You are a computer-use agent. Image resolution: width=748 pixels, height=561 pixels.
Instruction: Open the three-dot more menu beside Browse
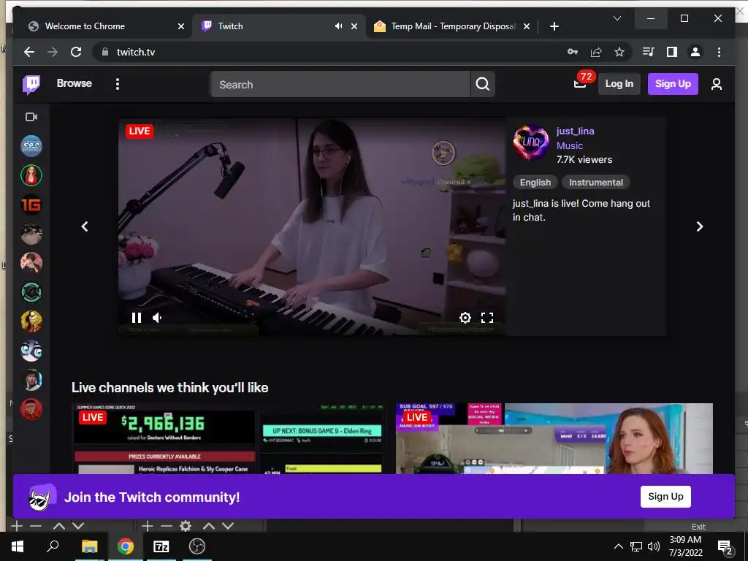coord(118,84)
